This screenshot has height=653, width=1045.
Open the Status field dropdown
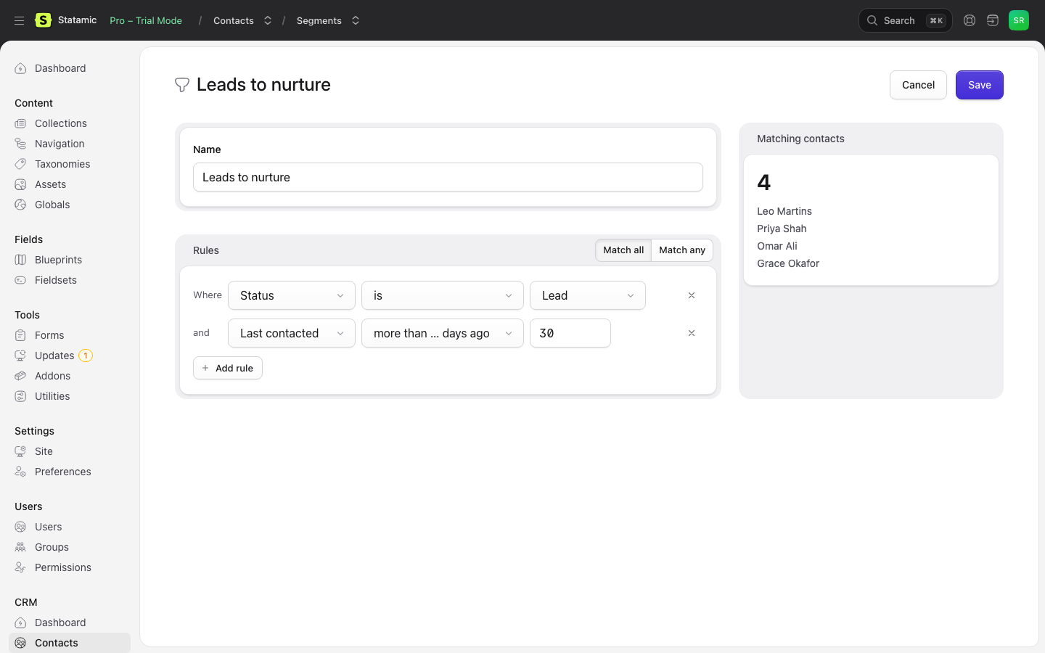pyautogui.click(x=292, y=295)
